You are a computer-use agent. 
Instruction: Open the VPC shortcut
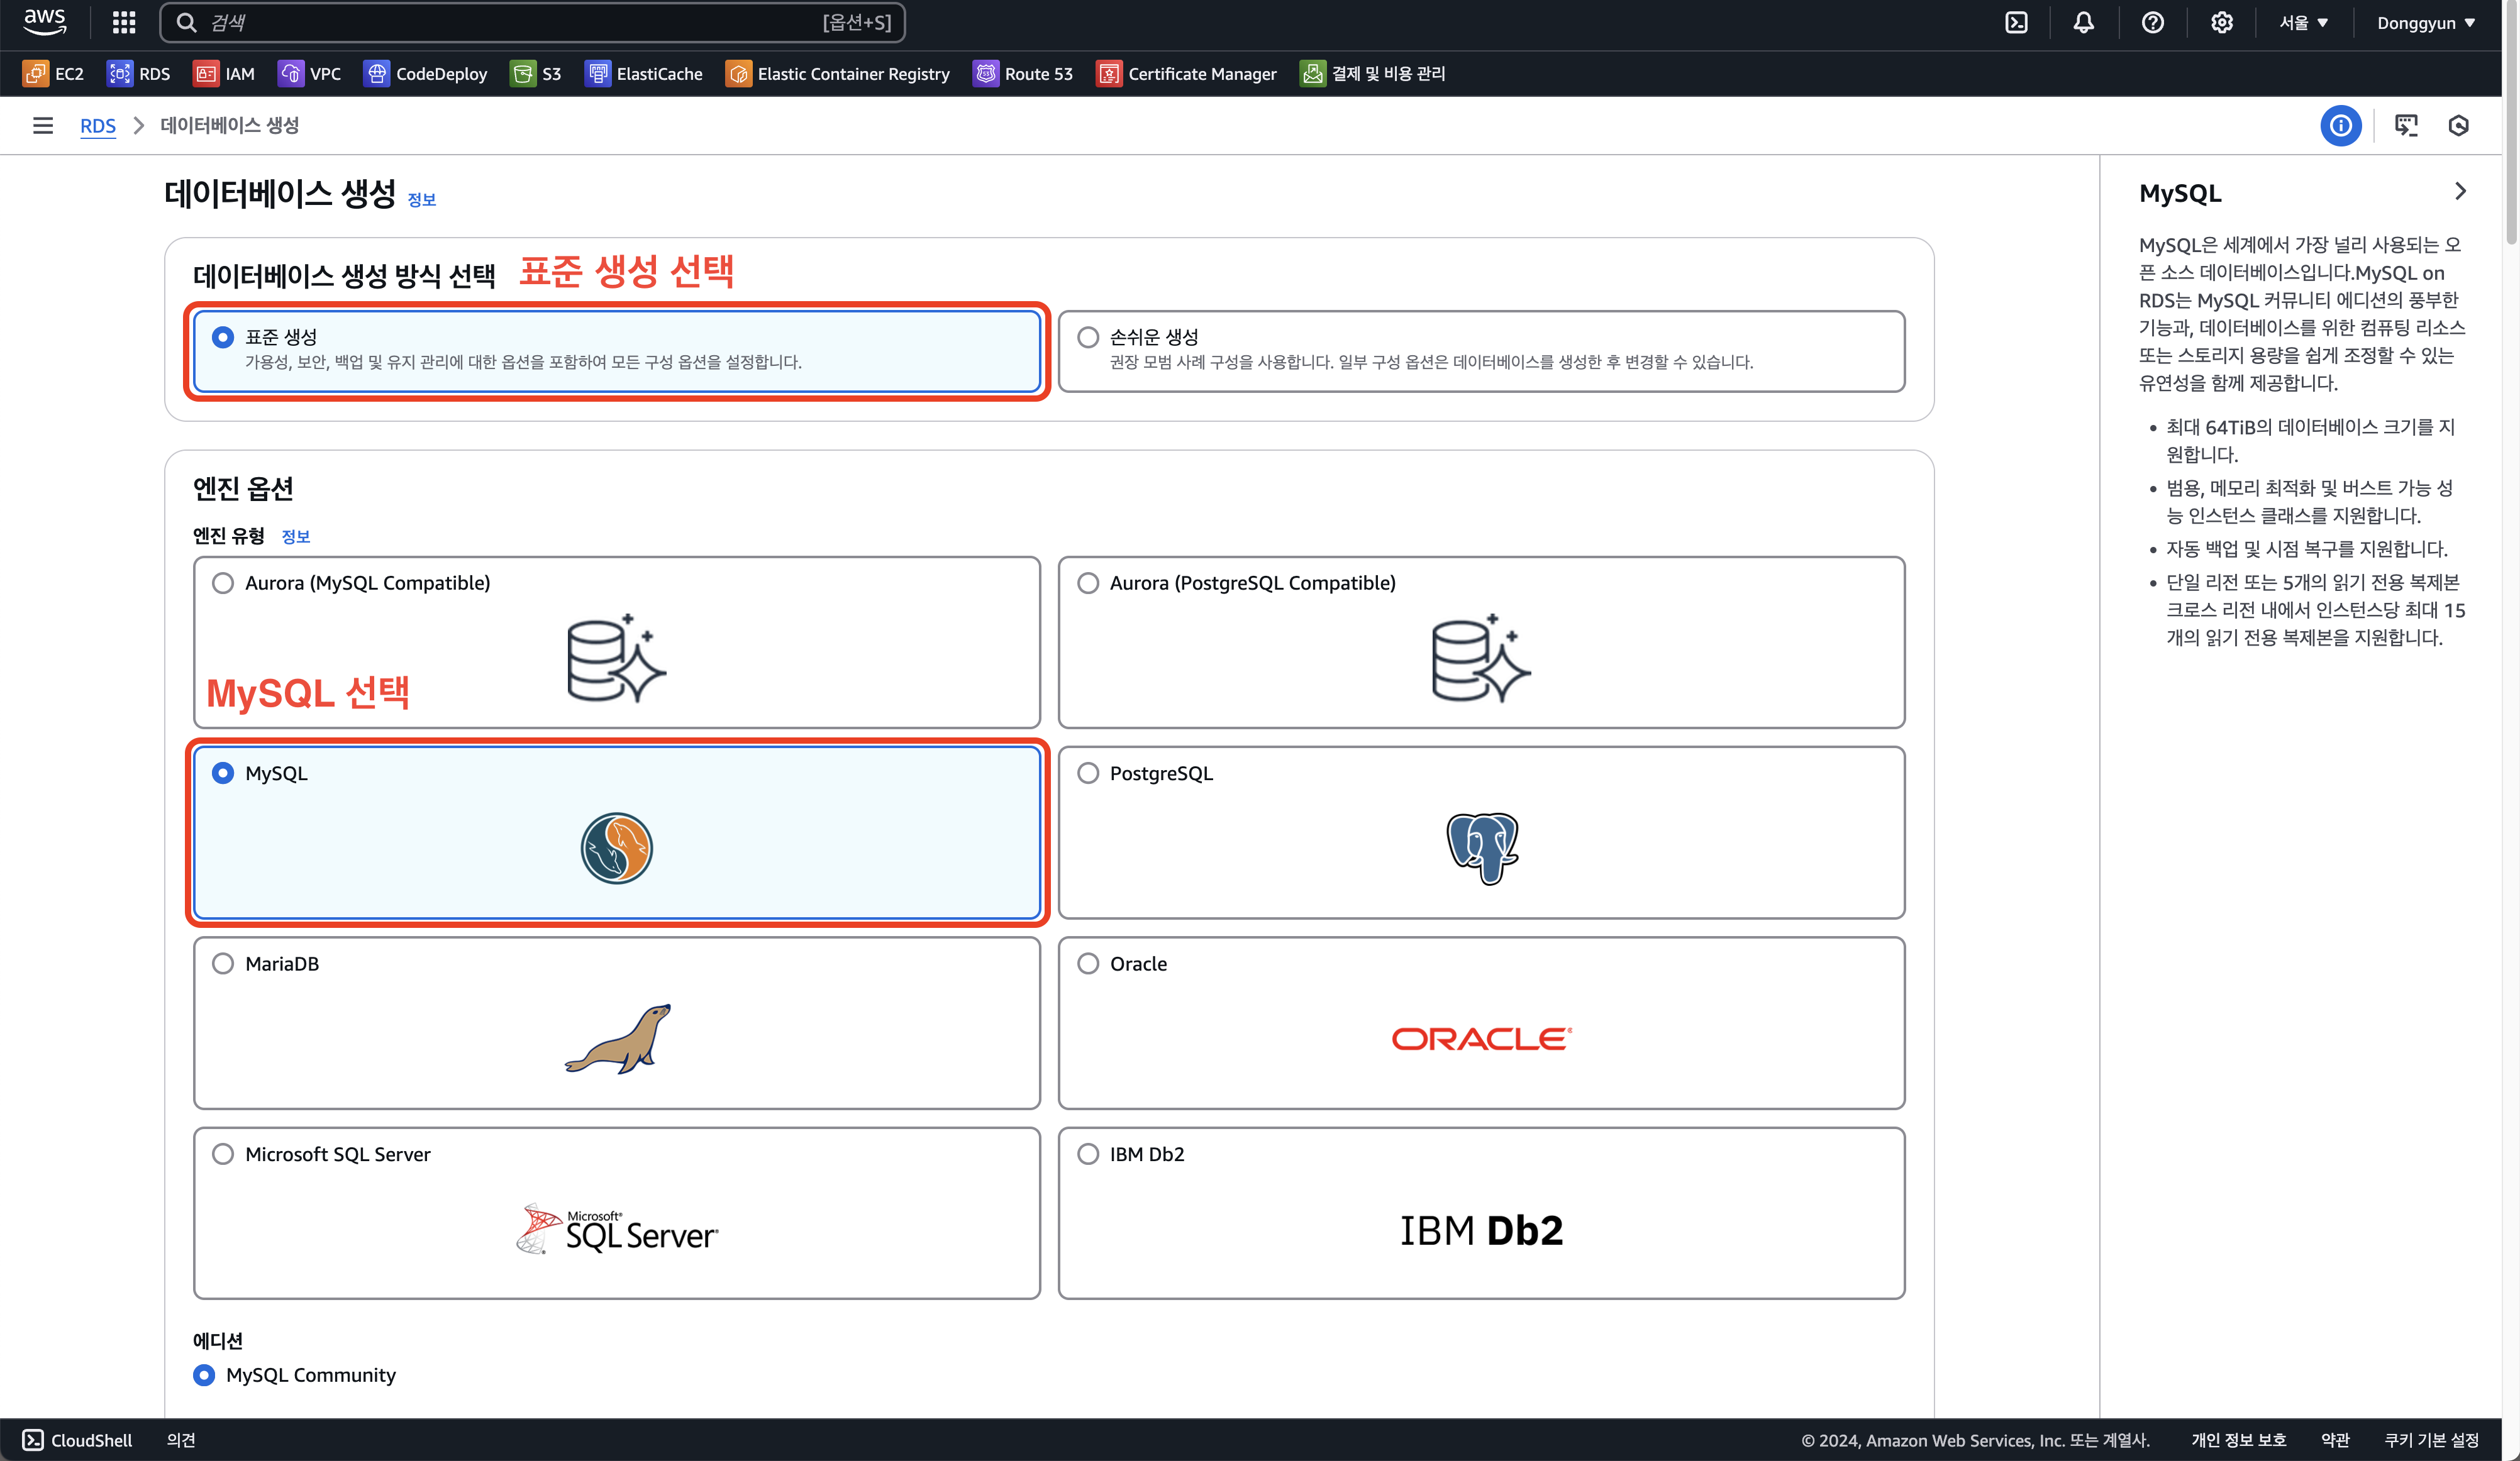[x=310, y=74]
